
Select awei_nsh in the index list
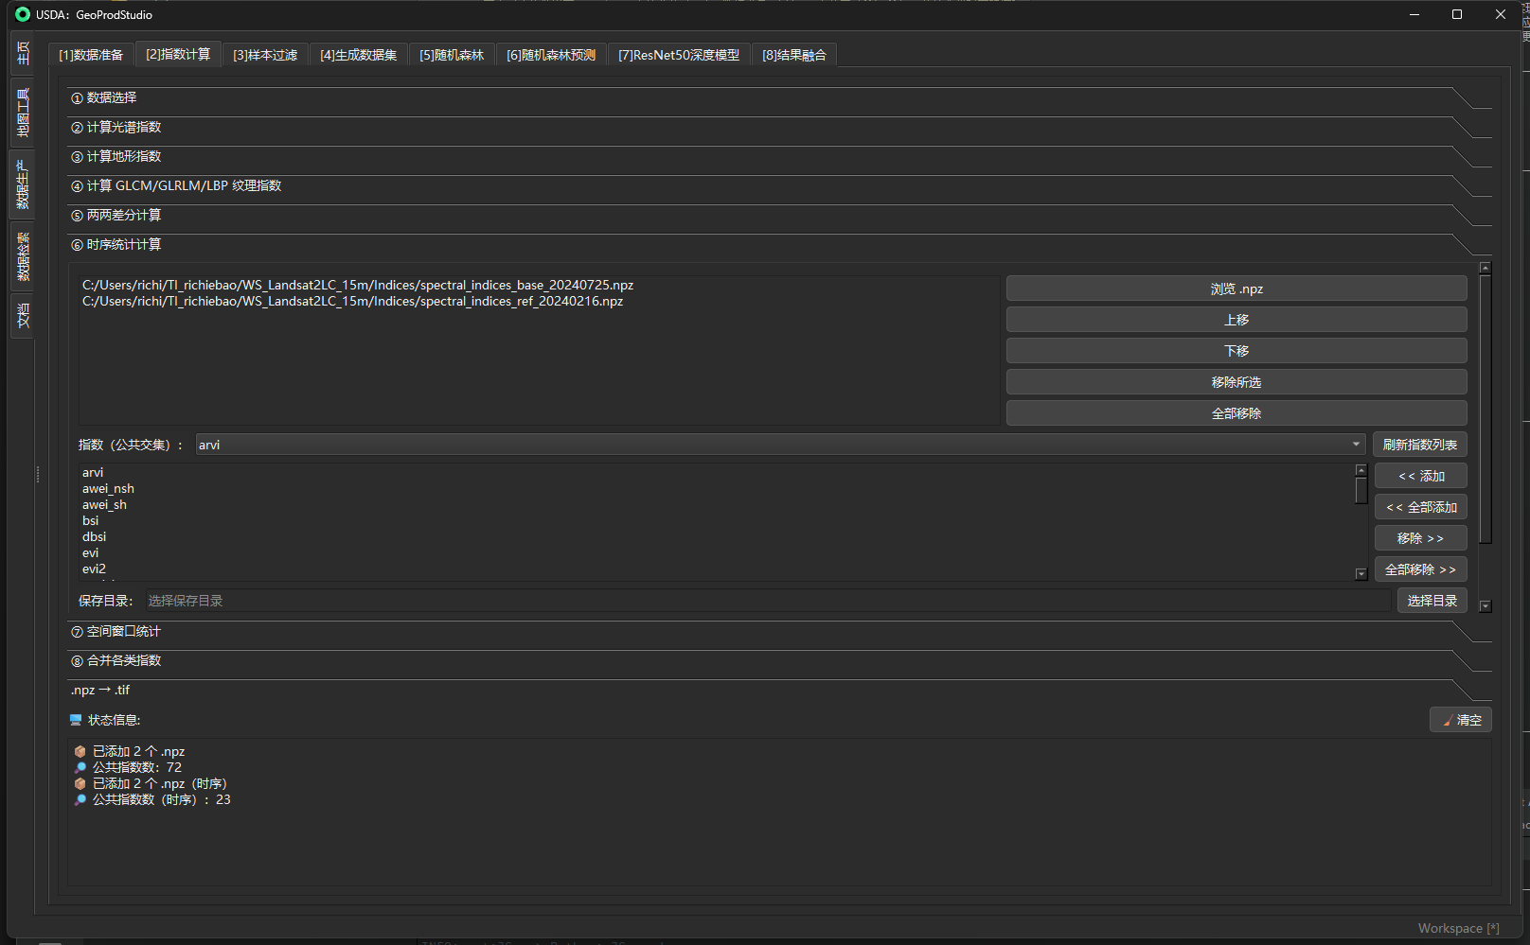coord(108,489)
